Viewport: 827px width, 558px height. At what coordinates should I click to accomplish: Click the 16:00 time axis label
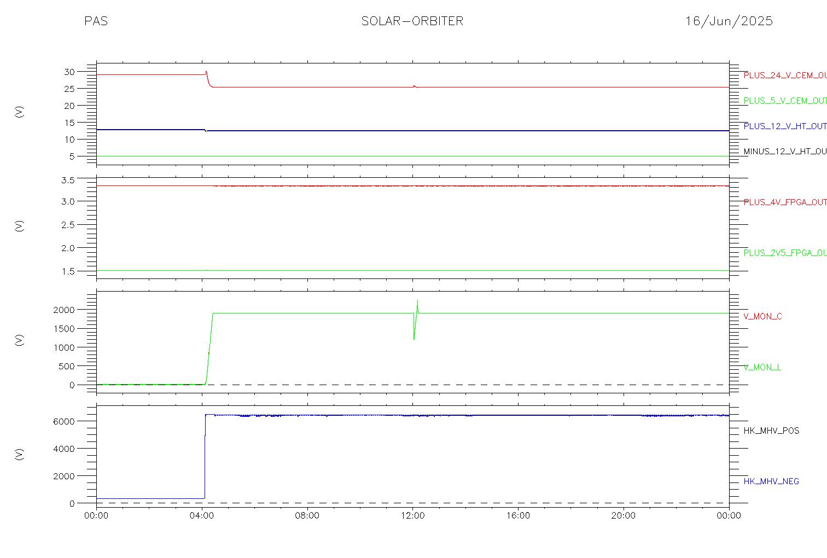coord(518,516)
